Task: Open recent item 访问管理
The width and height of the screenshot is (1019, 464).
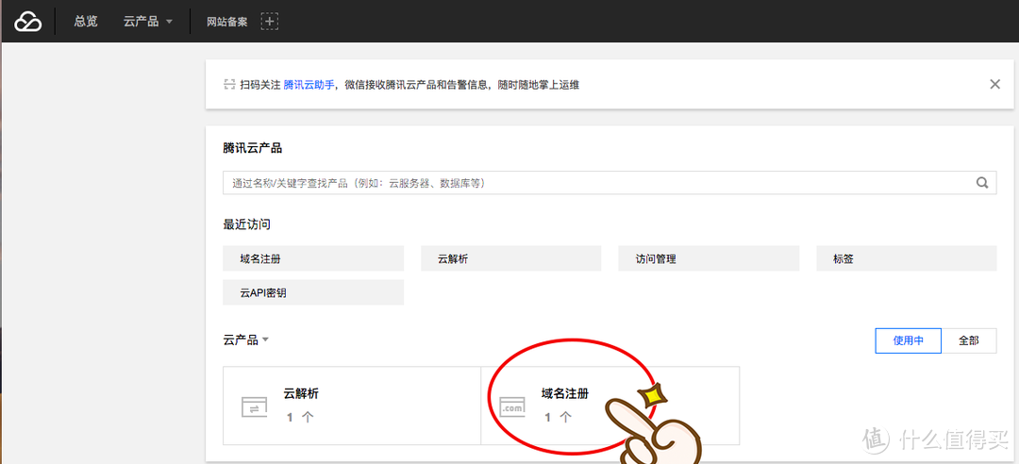Action: coord(709,258)
